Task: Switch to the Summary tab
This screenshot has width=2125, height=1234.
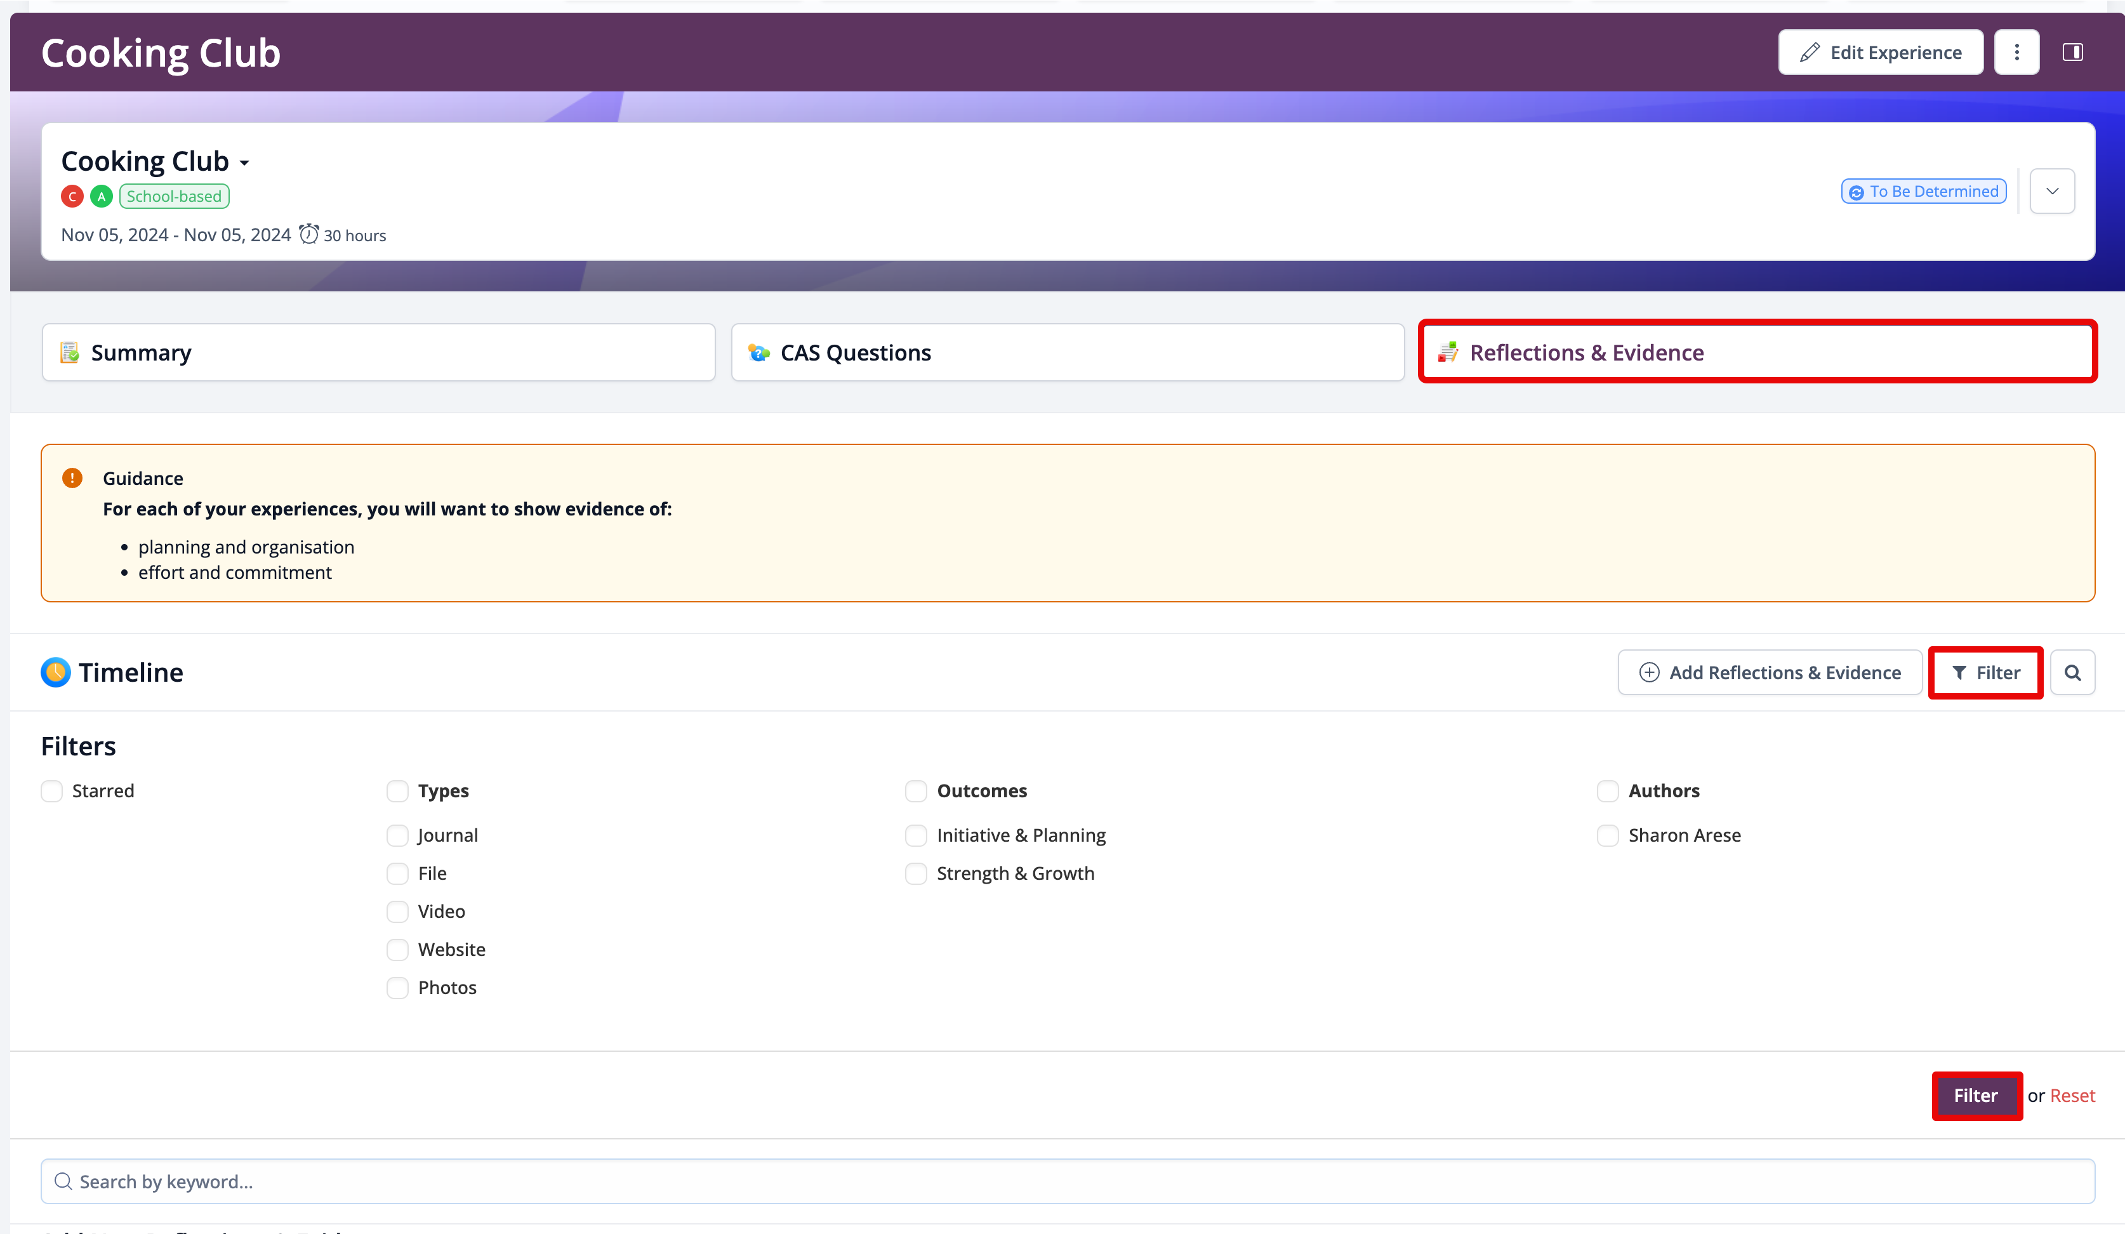Action: click(379, 352)
